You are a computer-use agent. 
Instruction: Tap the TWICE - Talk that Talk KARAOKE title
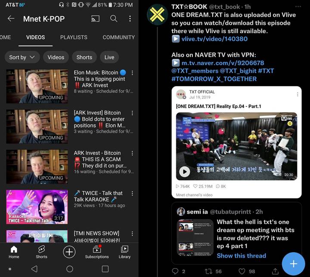coord(98,196)
